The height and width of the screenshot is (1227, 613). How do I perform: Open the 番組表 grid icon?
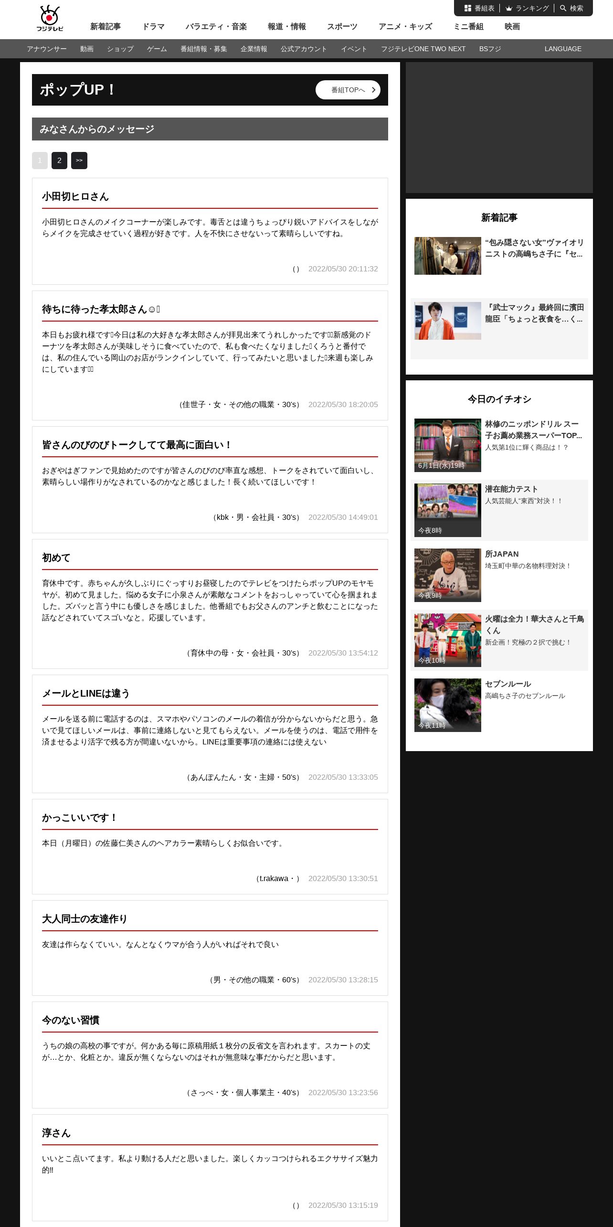pos(468,8)
